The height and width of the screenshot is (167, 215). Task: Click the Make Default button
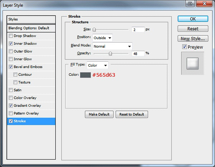[99, 114]
